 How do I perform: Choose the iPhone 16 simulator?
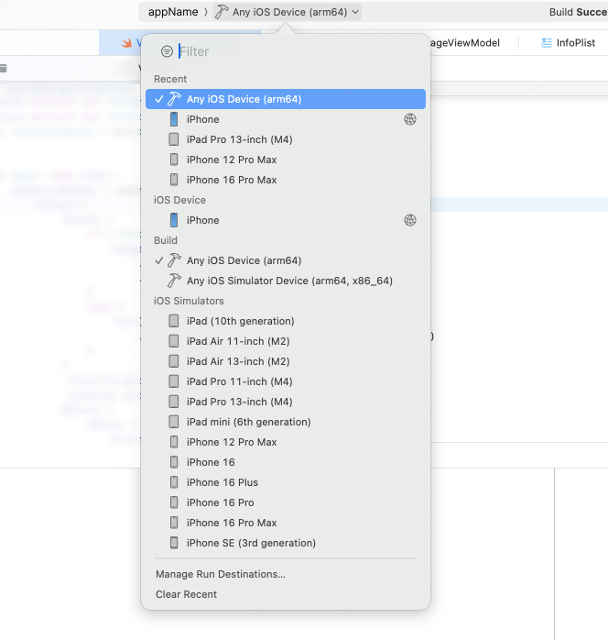click(286, 462)
